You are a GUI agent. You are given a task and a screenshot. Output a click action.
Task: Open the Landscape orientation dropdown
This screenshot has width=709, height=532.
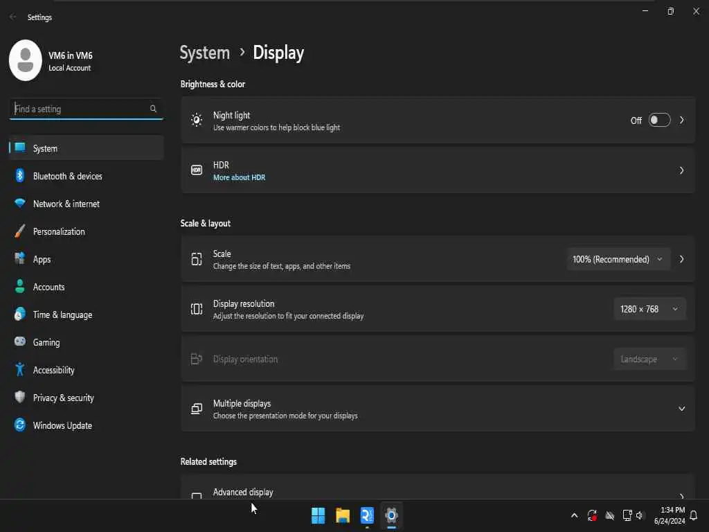coord(649,360)
